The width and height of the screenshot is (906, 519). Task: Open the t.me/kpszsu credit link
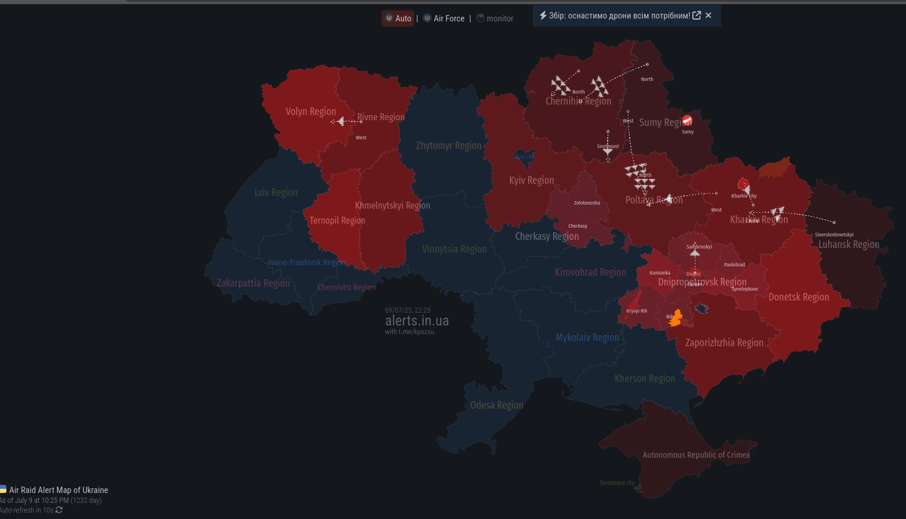[x=416, y=332]
